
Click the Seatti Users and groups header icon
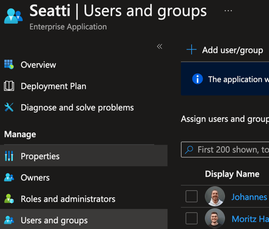[13, 16]
